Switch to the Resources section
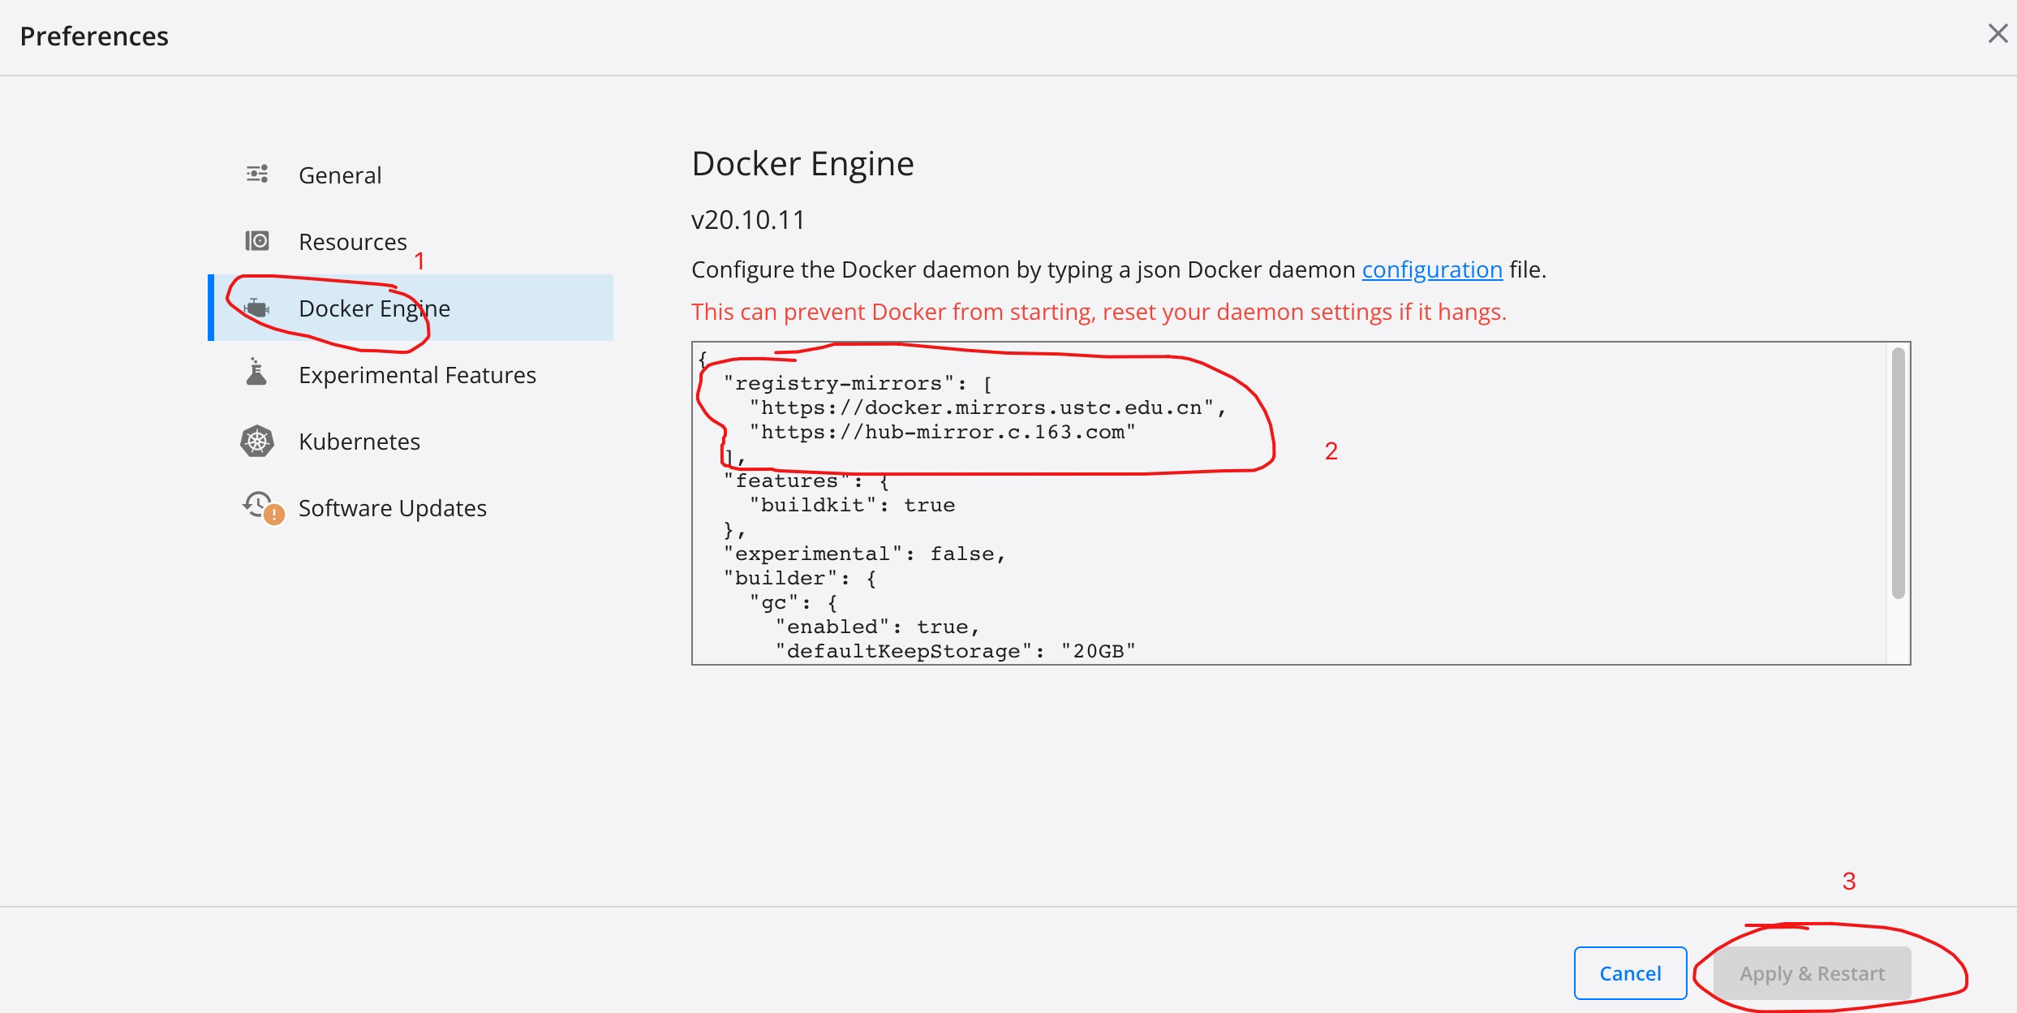 [352, 242]
